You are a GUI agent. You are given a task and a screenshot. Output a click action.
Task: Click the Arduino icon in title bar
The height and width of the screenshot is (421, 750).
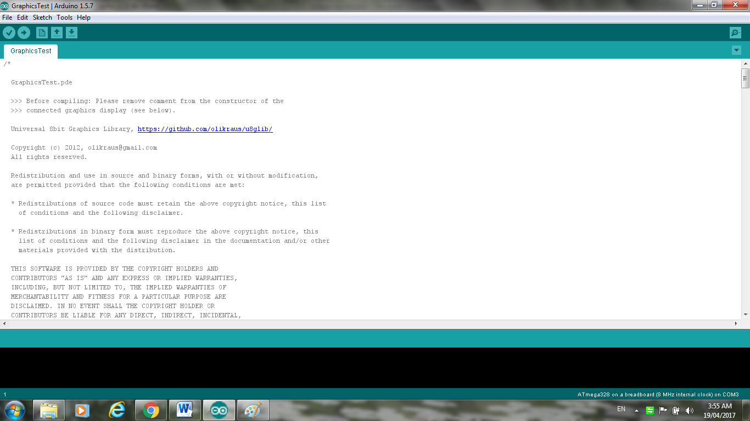pos(5,5)
